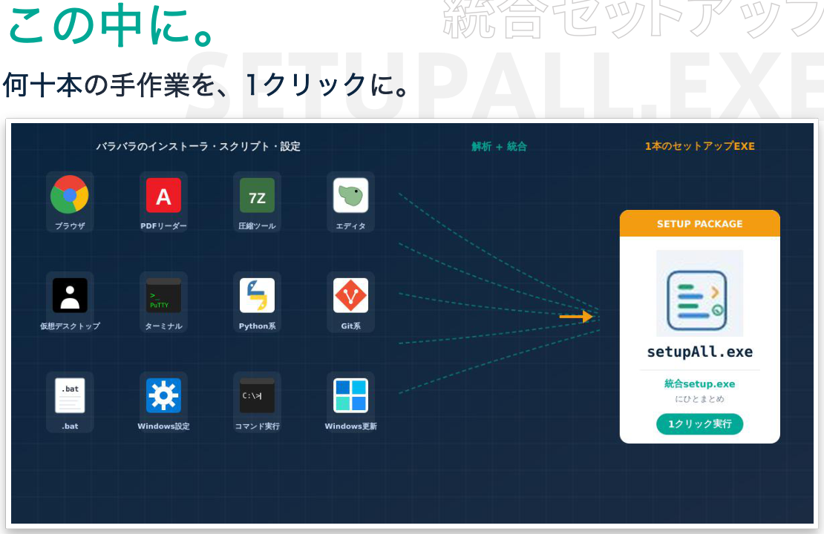
Task: Click the バラバラのインストーラ・スクリプト・設定 heading
Action: [197, 147]
